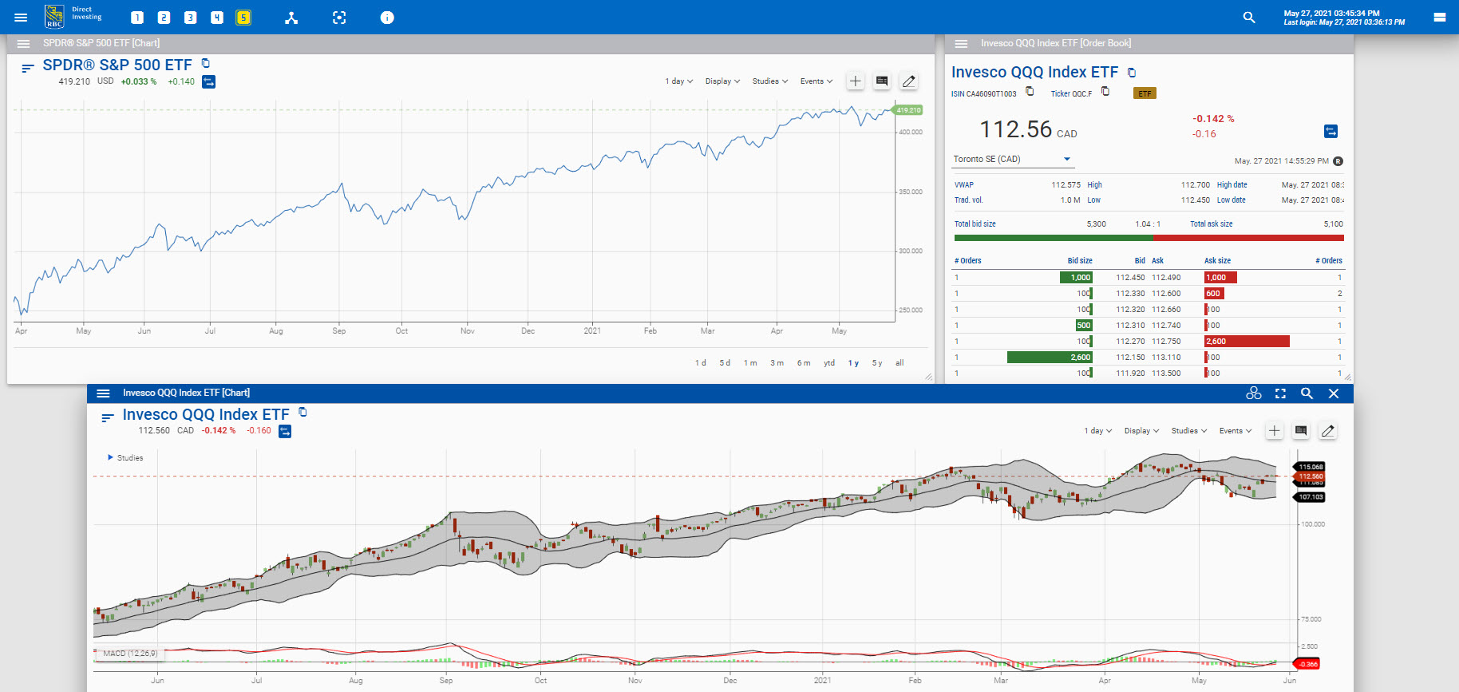The image size is (1459, 692).
Task: Open Studies dropdown in SPDR chart
Action: 770,81
